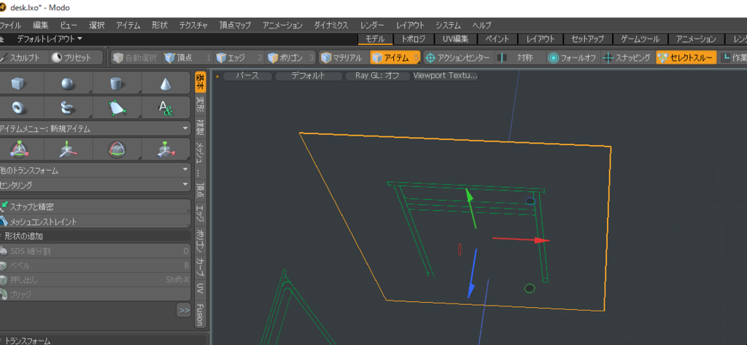This screenshot has width=747, height=345.
Task: Open デフォルトレイアウト dropdown
Action: (x=50, y=39)
